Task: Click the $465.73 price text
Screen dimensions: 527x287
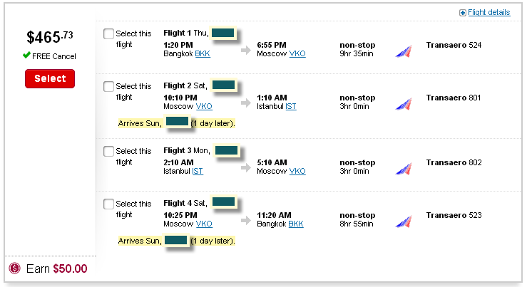Action: point(49,37)
